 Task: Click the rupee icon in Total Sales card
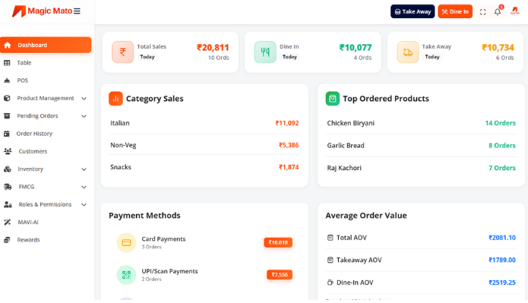coord(122,52)
